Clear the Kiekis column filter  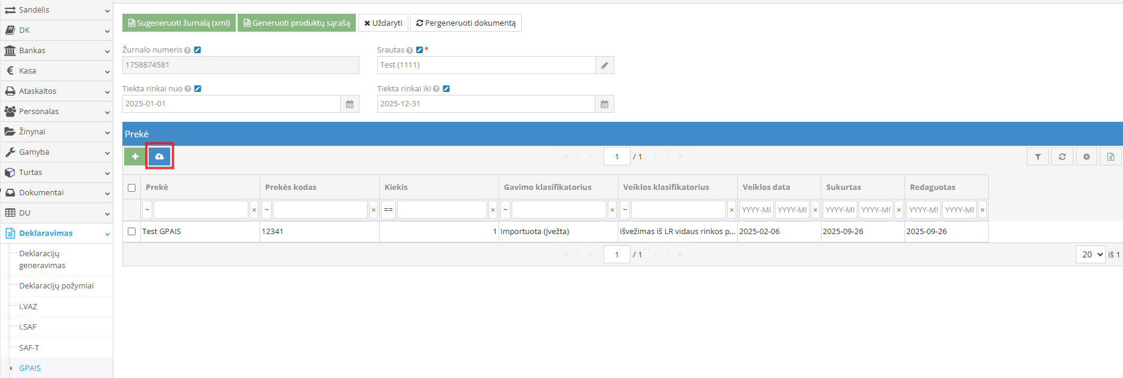(493, 210)
